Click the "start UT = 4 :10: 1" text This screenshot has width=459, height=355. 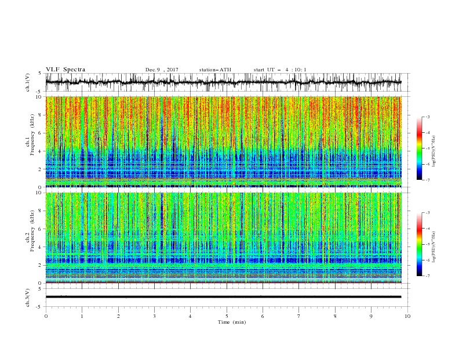coord(280,70)
